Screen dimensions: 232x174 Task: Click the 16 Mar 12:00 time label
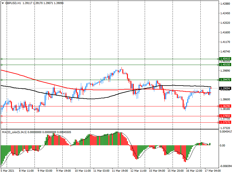coord(194,171)
